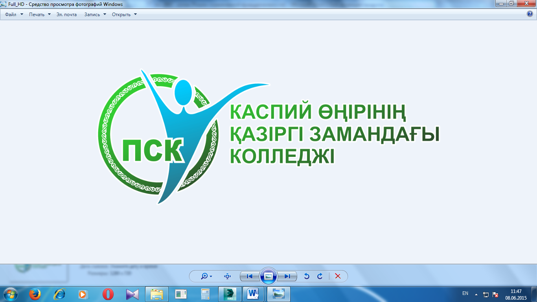This screenshot has height=302, width=537.
Task: Click the fit to window icon
Action: click(227, 276)
